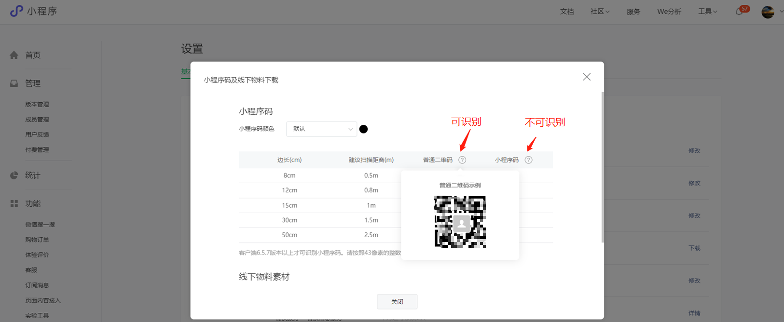Click the help icon beside 普通二维码
Viewport: 784px width, 322px height.
462,160
